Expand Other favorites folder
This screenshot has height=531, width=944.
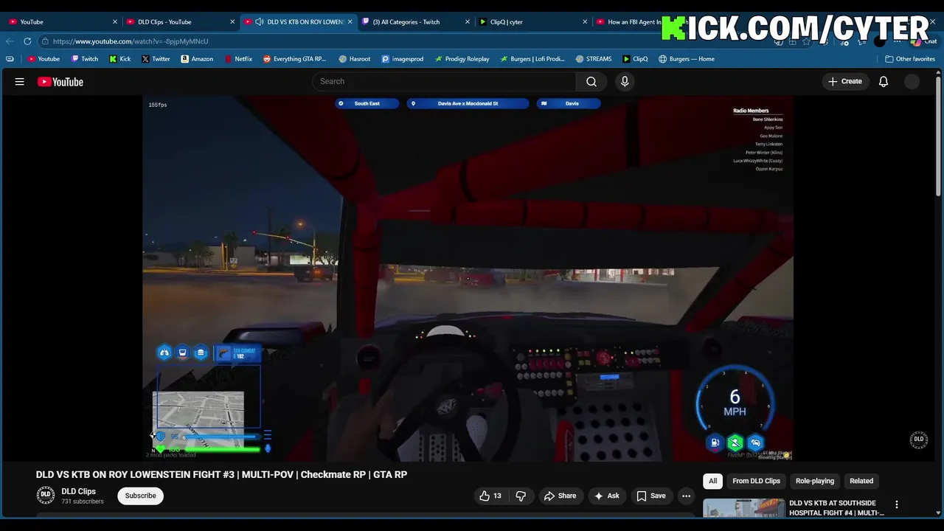point(910,59)
